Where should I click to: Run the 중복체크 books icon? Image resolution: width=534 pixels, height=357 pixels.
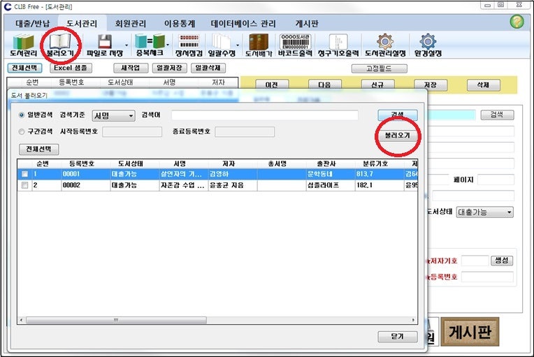coord(150,45)
